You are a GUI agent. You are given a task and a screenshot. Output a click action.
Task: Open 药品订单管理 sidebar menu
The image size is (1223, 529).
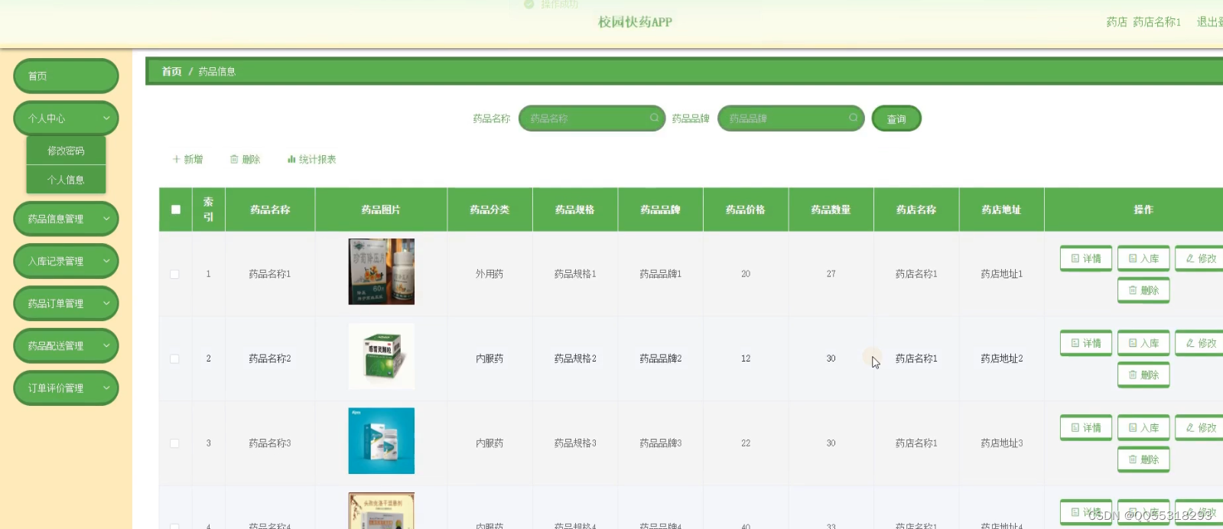[x=66, y=303]
